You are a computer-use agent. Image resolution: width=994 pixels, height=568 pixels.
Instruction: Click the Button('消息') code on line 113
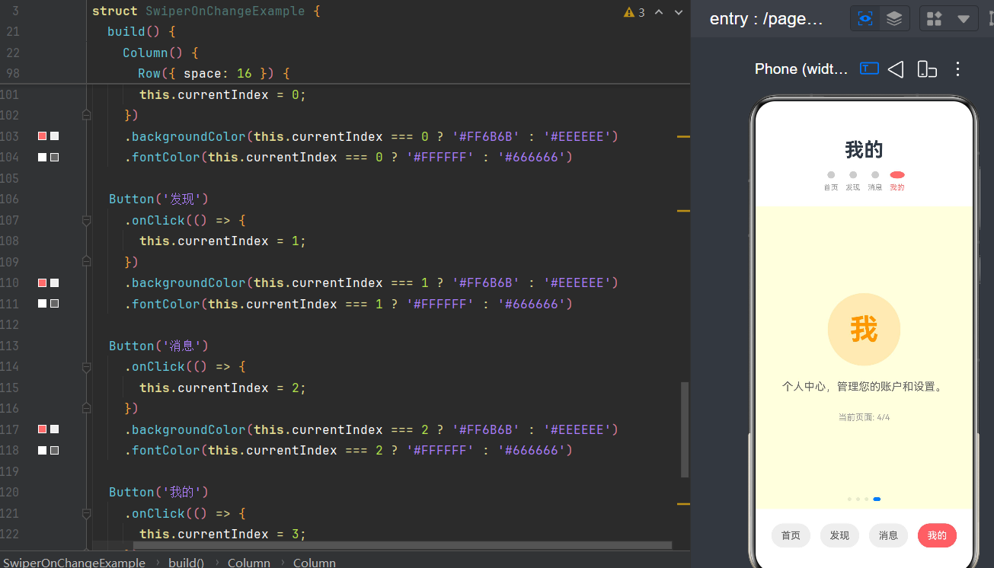pos(158,346)
